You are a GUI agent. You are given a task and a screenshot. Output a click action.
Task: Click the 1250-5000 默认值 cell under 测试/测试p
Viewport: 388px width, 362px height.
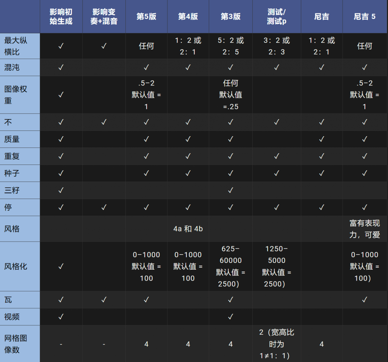(x=276, y=266)
